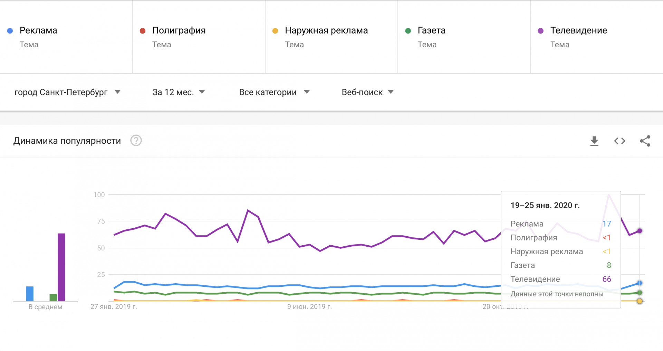Open the embed code icon
The width and height of the screenshot is (663, 351).
pyautogui.click(x=619, y=141)
